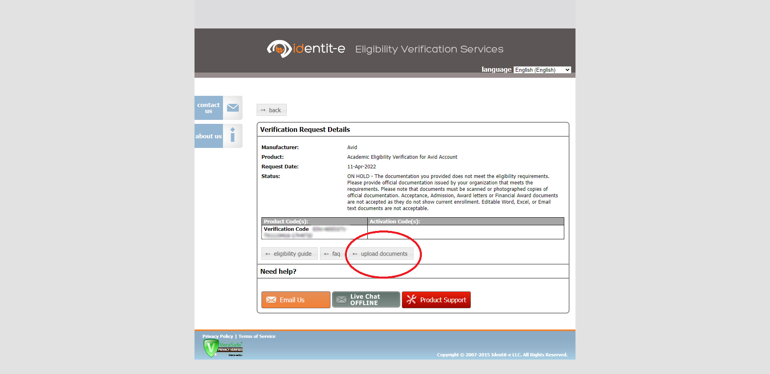Open the Terms of Service link
Image resolution: width=770 pixels, height=374 pixels.
click(257, 336)
